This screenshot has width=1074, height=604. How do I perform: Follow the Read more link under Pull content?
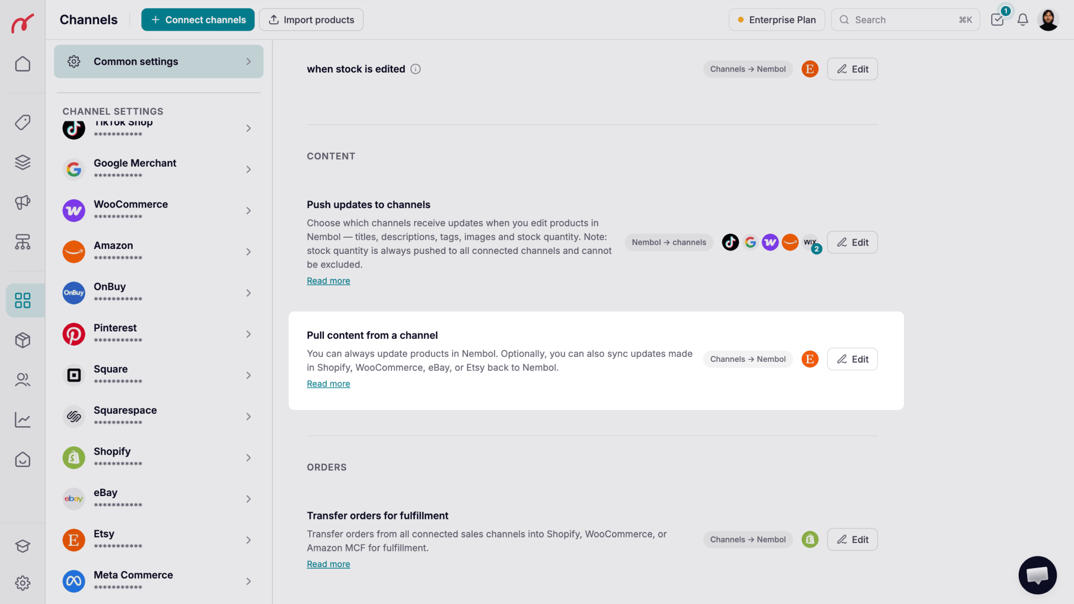point(328,384)
